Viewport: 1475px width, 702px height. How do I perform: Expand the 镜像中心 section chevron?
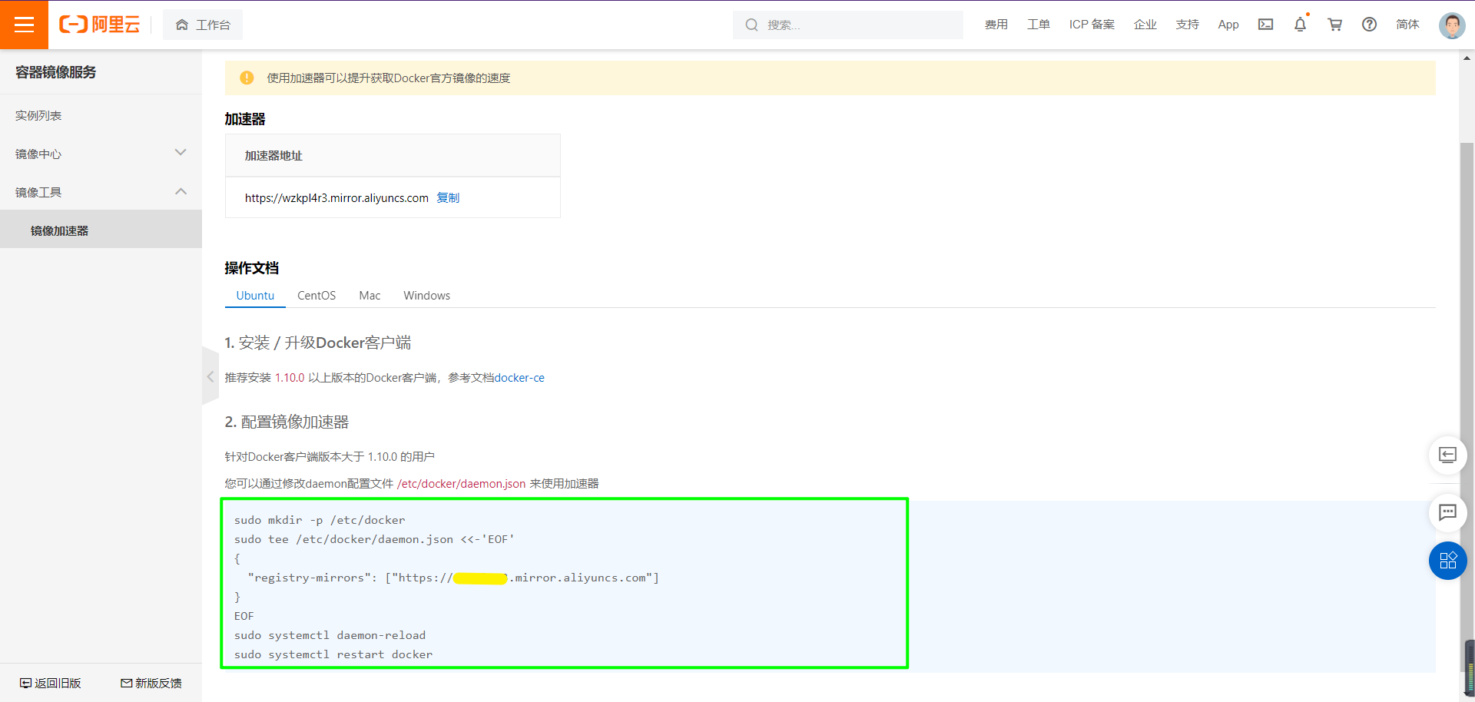click(181, 153)
